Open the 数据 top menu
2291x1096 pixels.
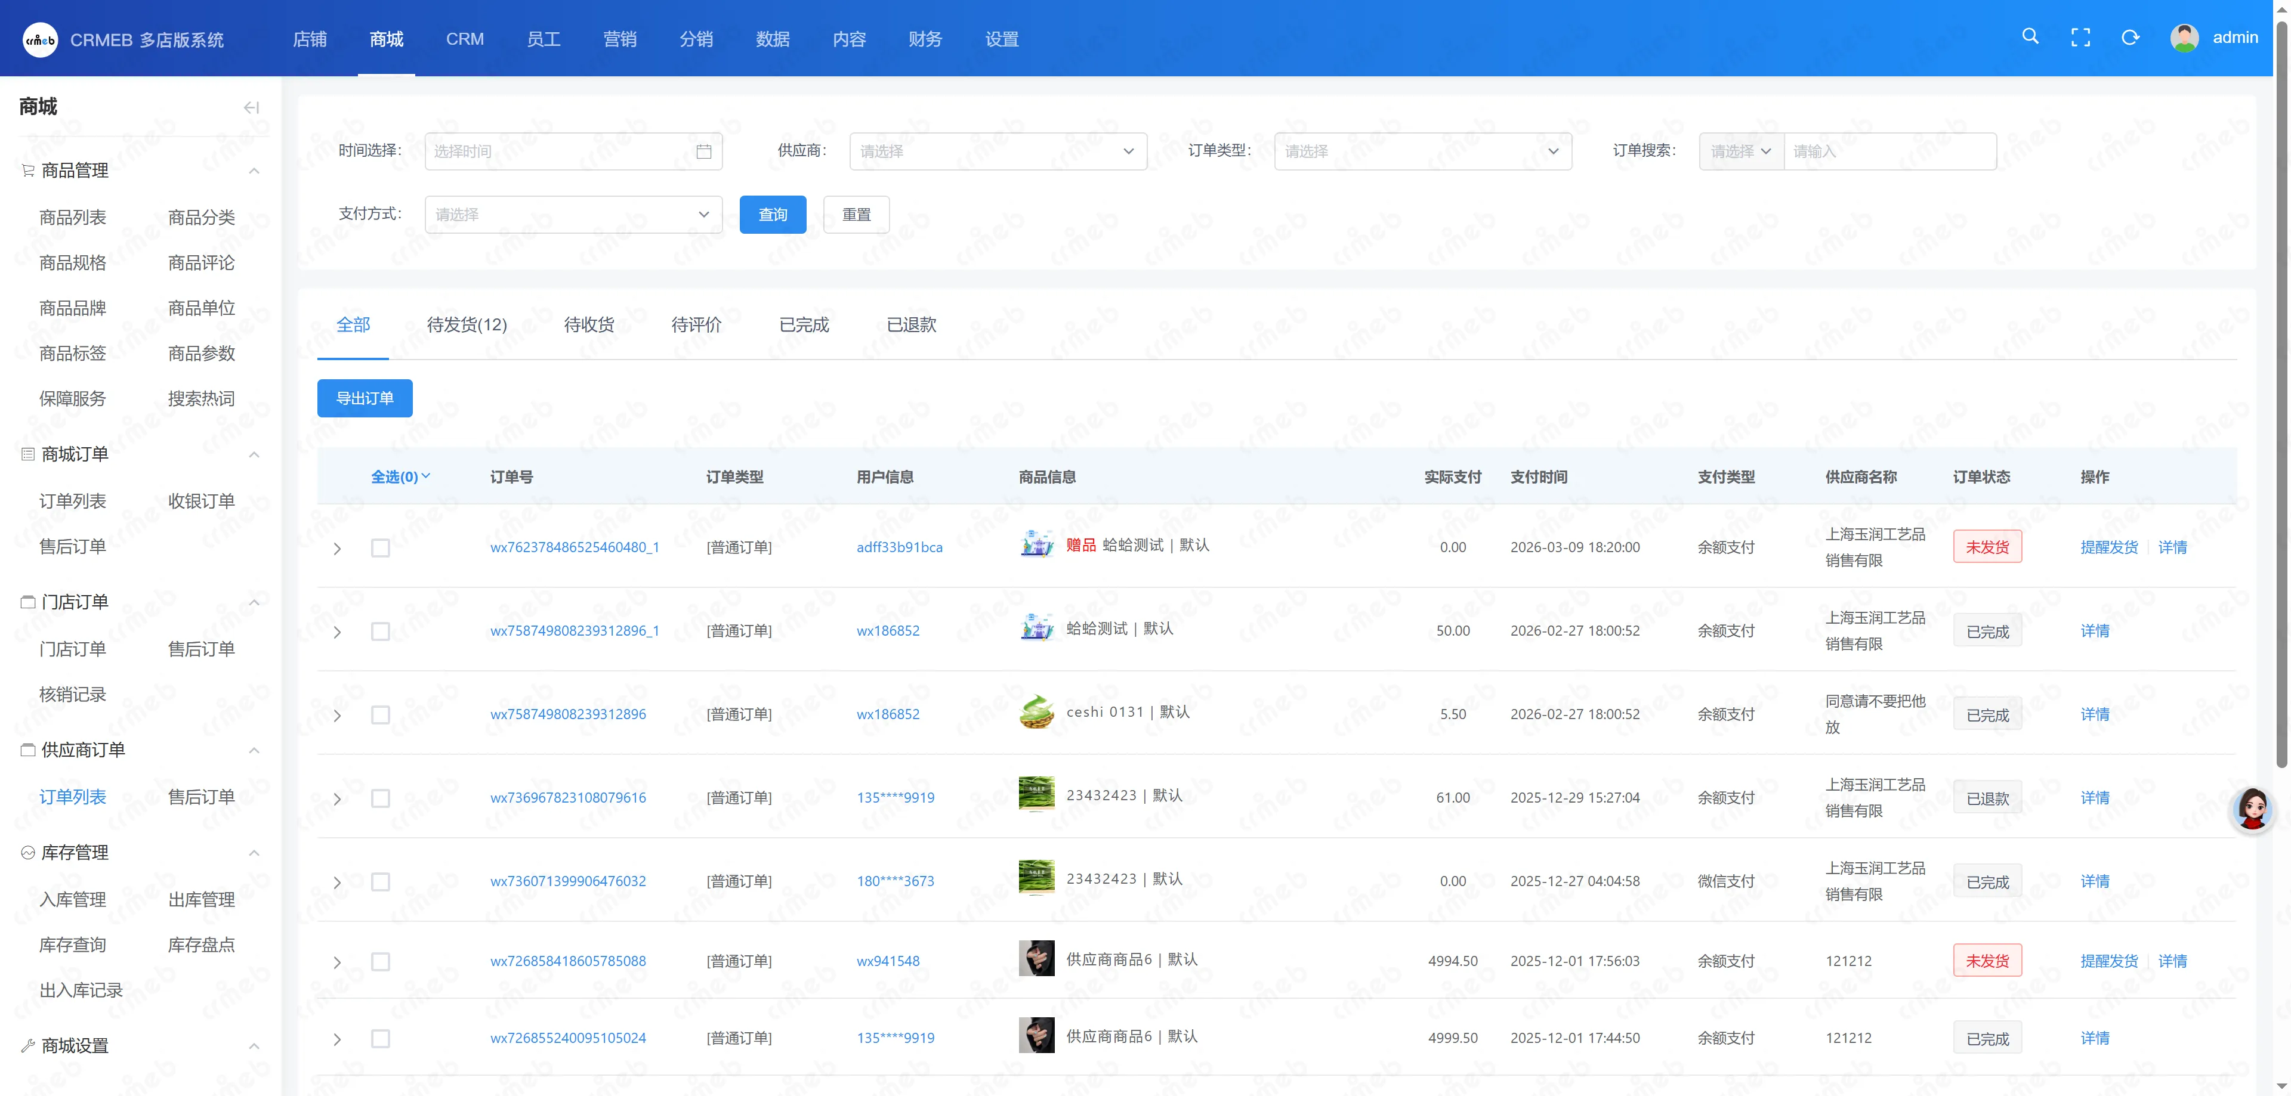(773, 39)
